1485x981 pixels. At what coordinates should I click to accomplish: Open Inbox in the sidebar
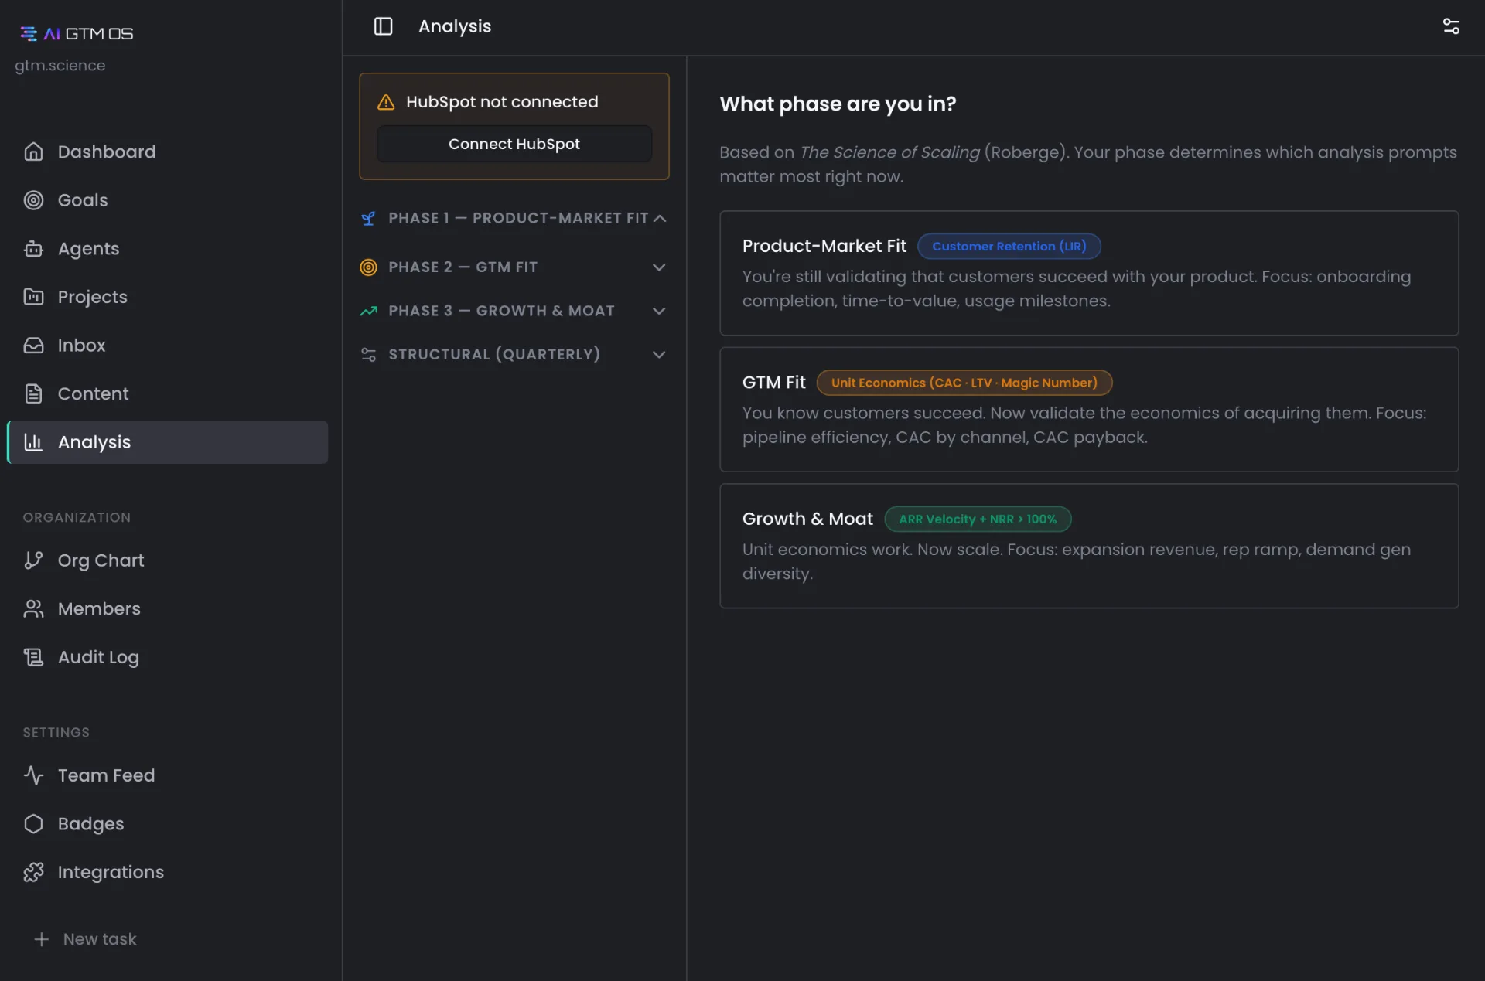tap(167, 346)
